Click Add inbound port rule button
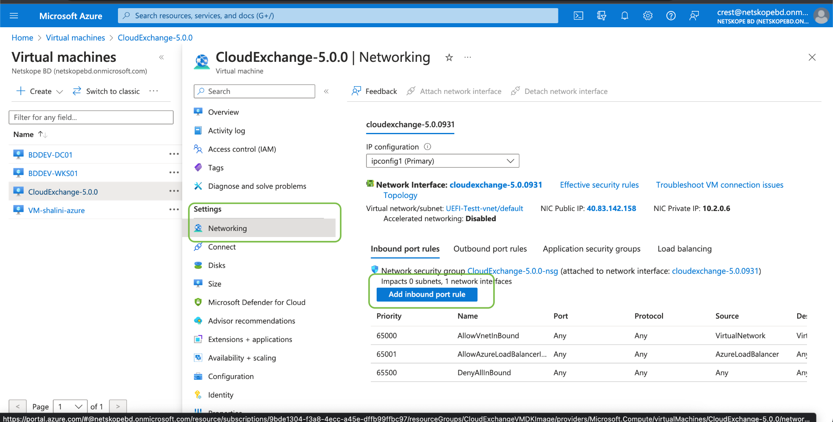Screen dimensions: 833x422 click(427, 294)
